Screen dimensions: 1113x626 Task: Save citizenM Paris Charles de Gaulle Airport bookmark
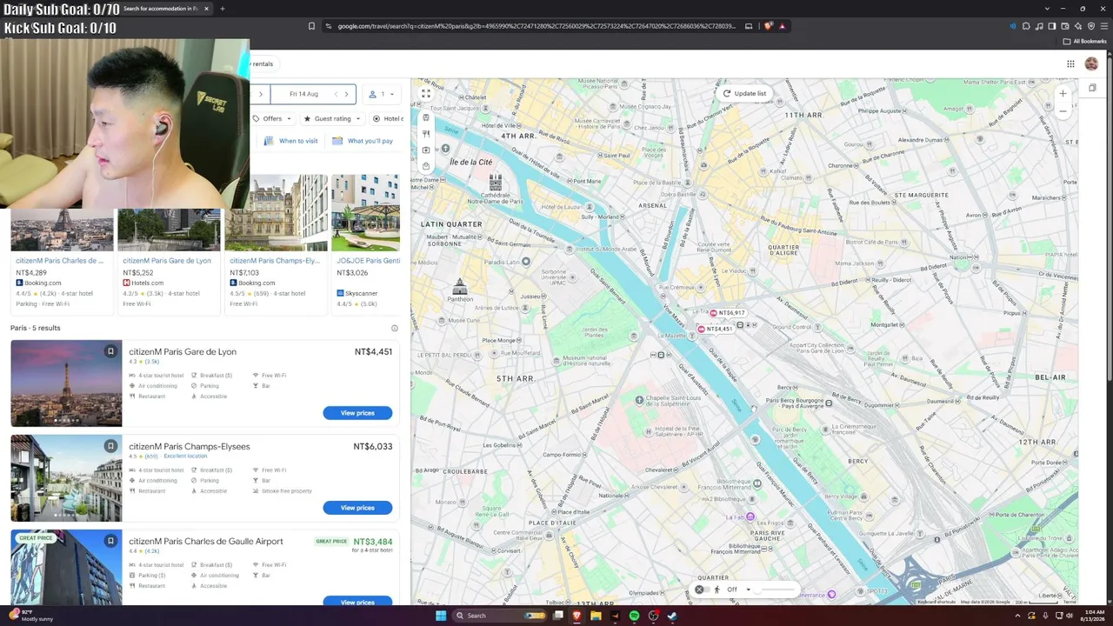[110, 541]
